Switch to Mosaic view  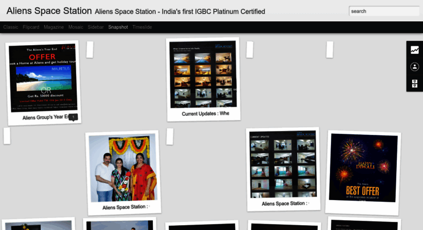coord(76,27)
